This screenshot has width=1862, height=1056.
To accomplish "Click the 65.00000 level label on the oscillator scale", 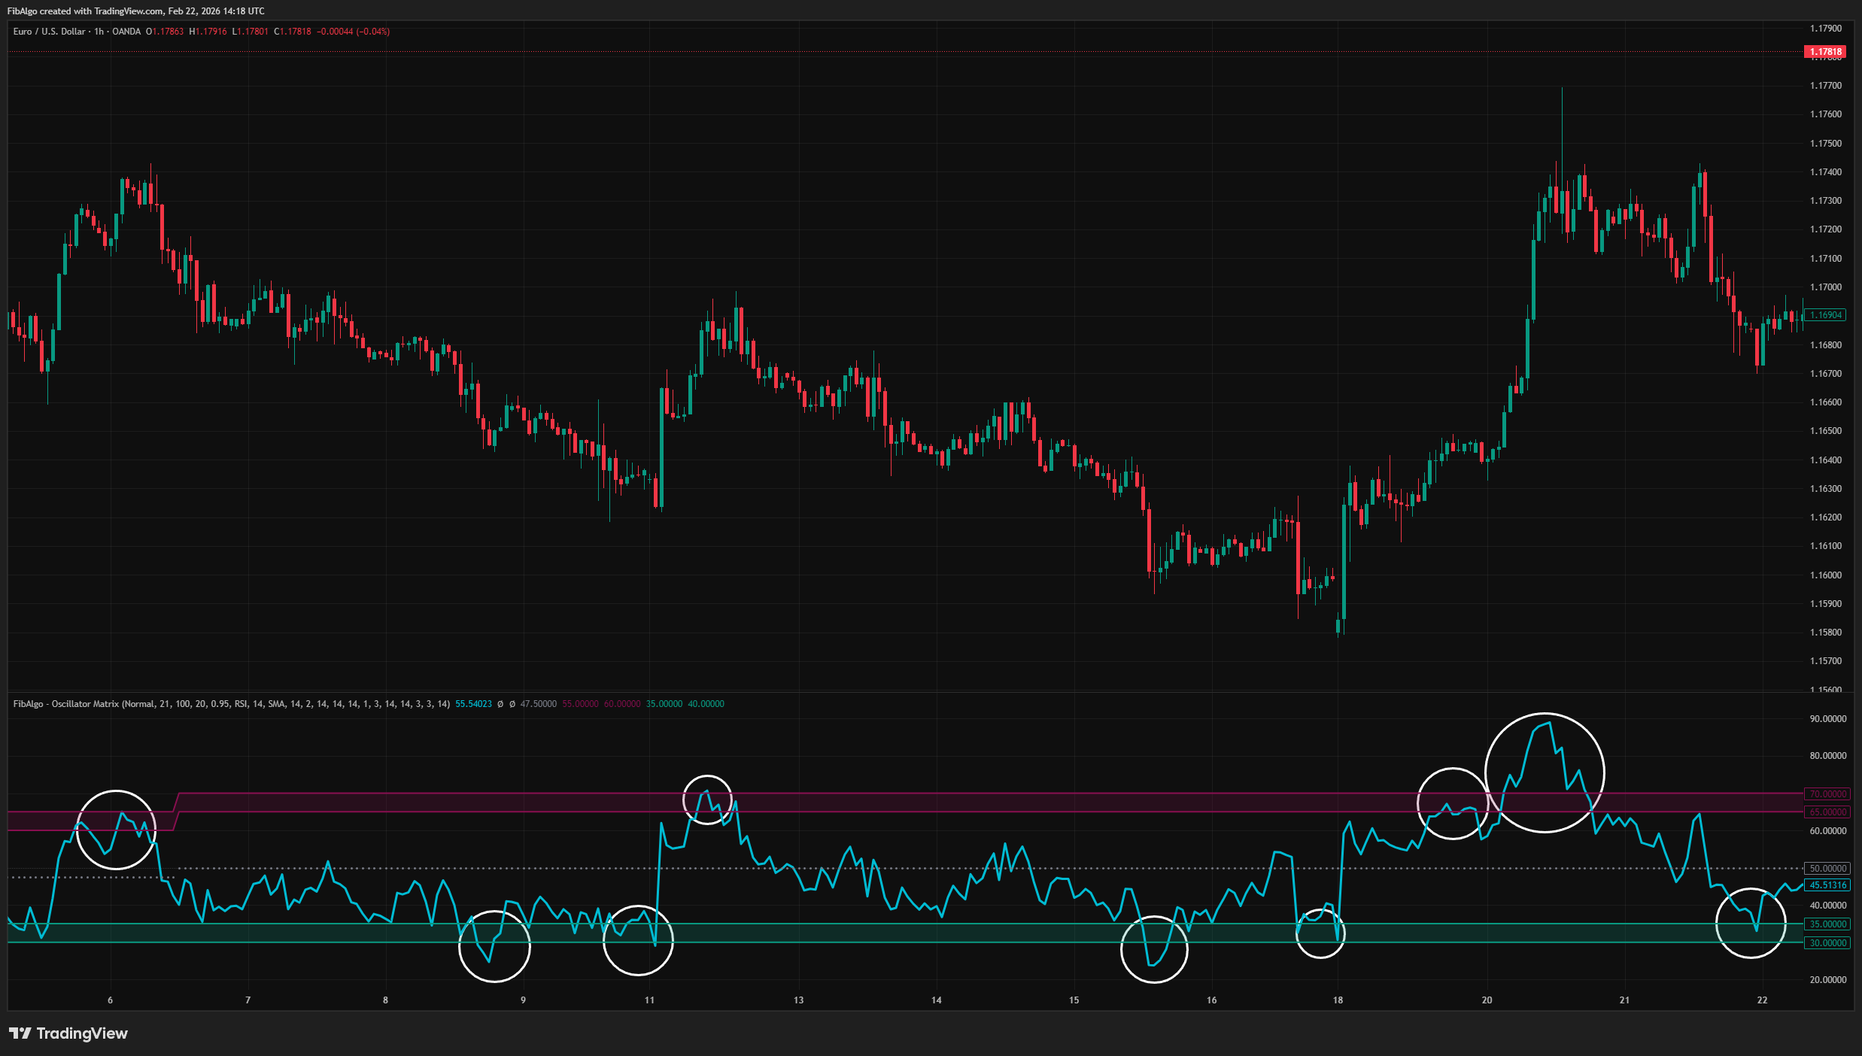I will click(1827, 812).
